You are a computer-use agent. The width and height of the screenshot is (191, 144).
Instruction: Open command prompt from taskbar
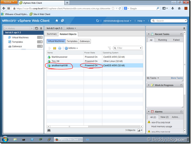click(x=23, y=140)
